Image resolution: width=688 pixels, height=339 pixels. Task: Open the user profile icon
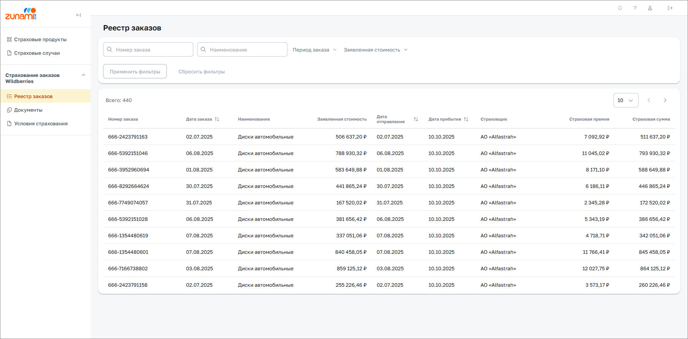[x=650, y=8]
